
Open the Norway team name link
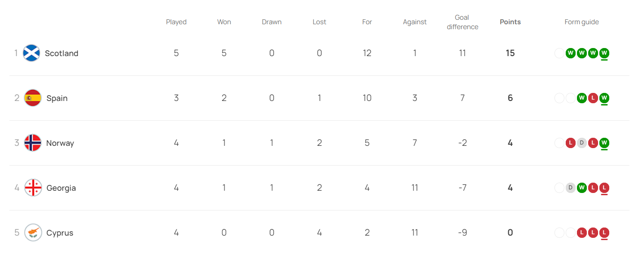pos(60,143)
